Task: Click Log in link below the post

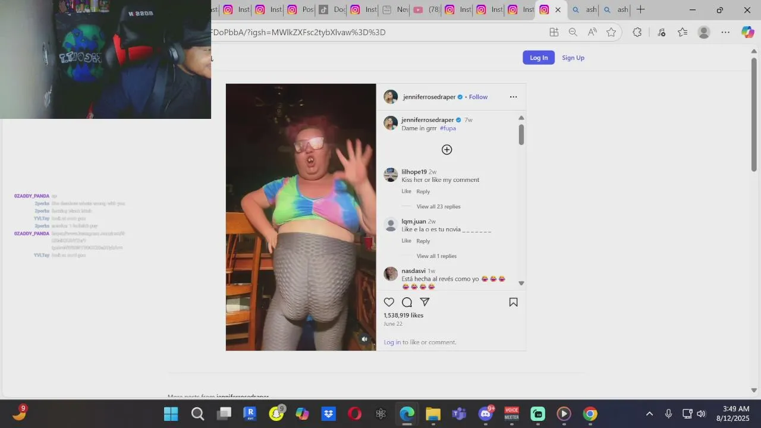Action: pyautogui.click(x=392, y=342)
